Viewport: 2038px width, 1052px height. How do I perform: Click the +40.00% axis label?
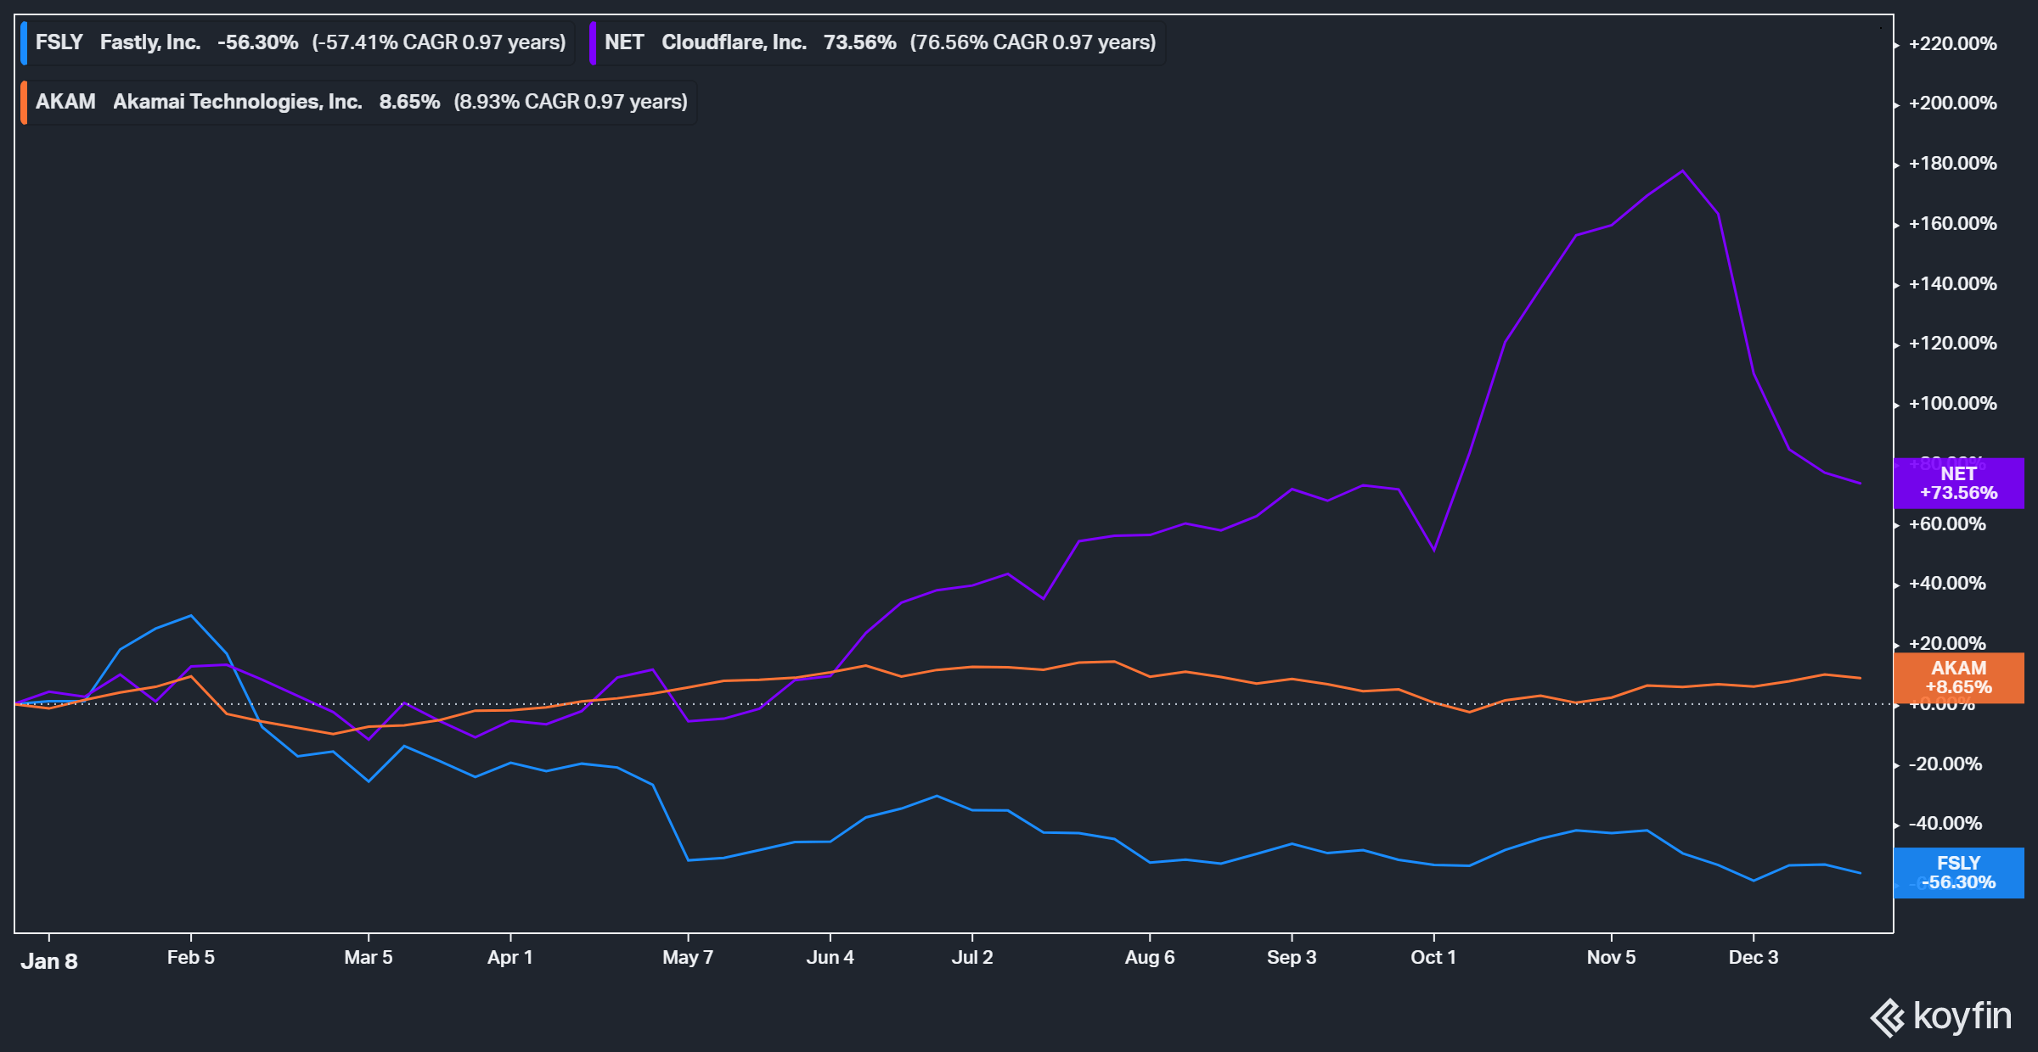coord(1948,584)
